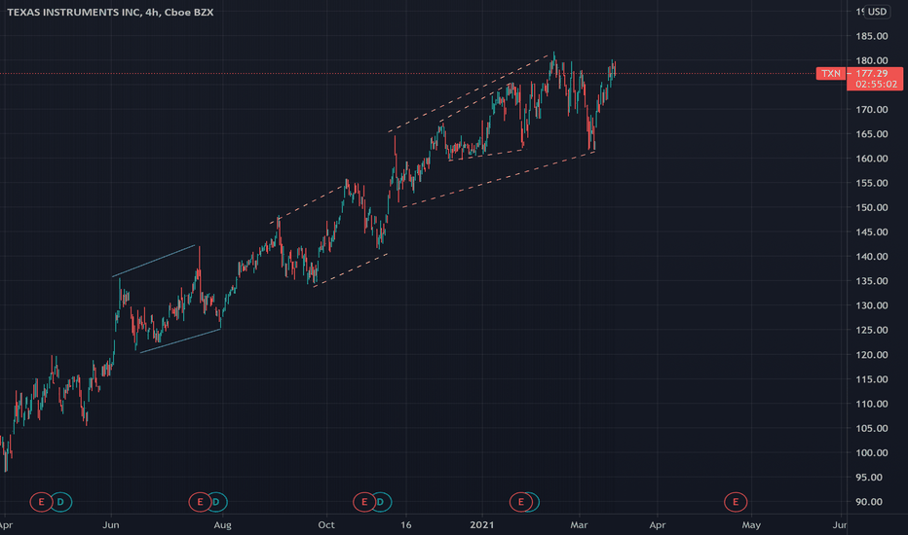Click the 130.00 price axis label
908x535 pixels.
(x=872, y=305)
